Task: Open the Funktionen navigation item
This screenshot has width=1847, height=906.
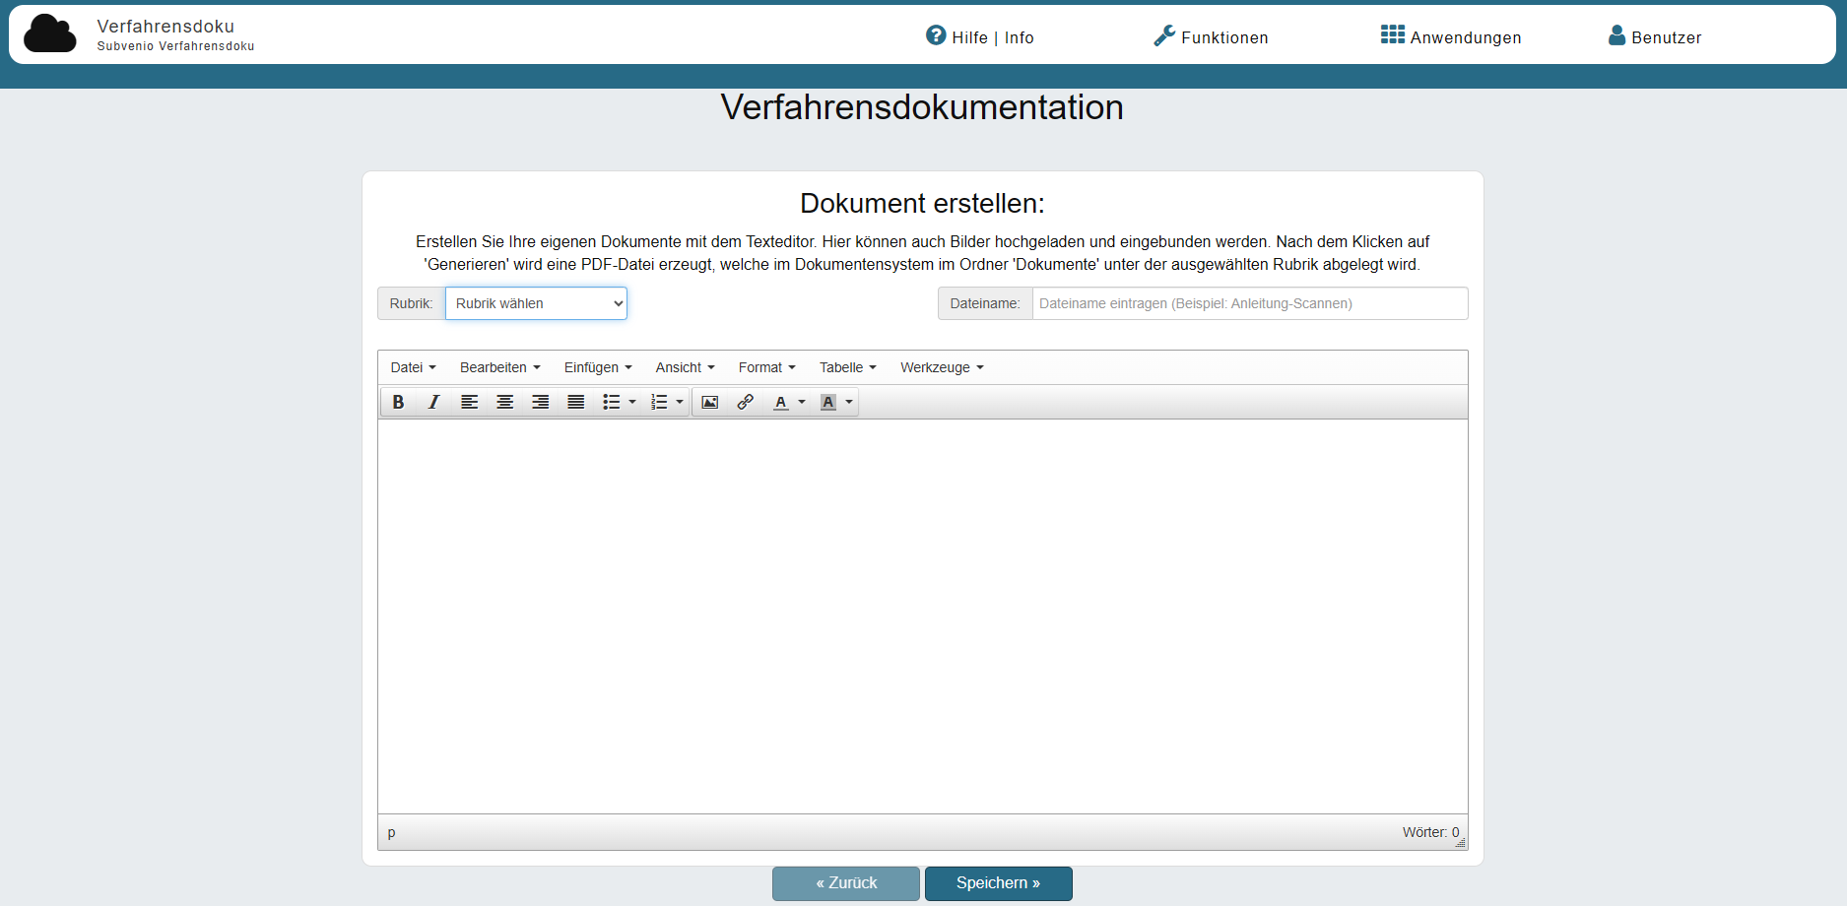Action: click(1211, 36)
